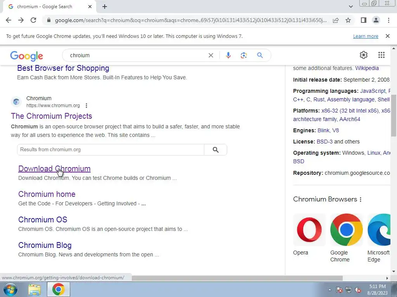
Task: Focus the Google search field
Action: 137,55
